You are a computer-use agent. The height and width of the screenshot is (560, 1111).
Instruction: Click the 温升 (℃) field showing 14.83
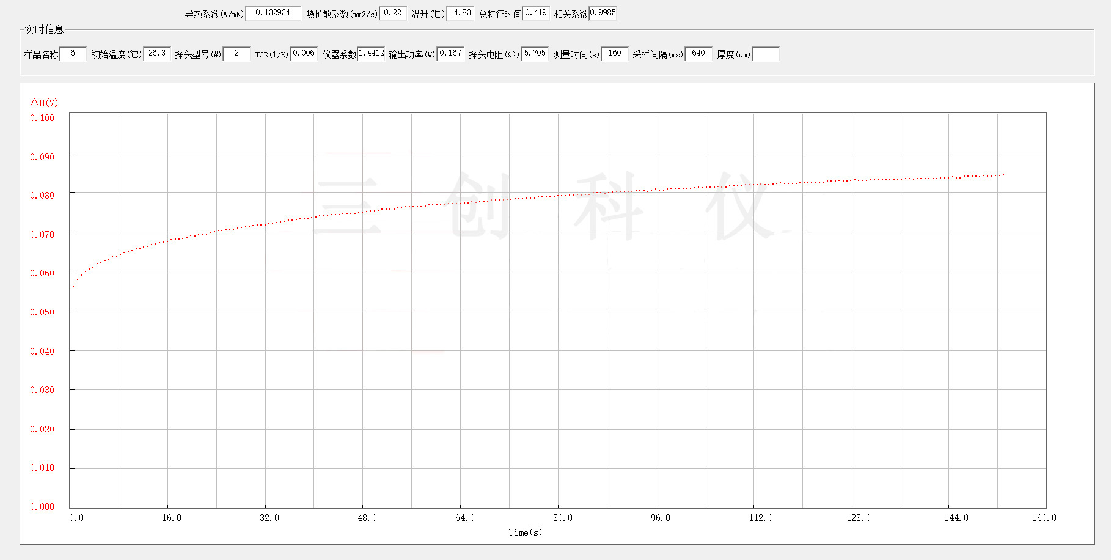pyautogui.click(x=460, y=13)
